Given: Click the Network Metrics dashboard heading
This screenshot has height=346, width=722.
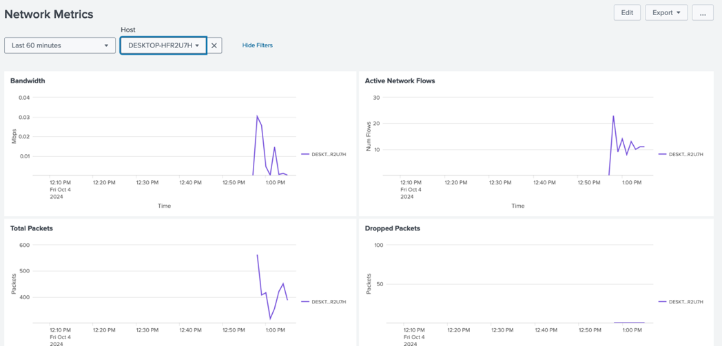Looking at the screenshot, I should coord(49,14).
